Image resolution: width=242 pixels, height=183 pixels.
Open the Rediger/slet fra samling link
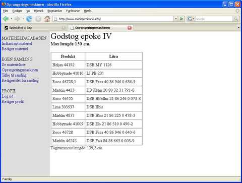[x=20, y=81]
